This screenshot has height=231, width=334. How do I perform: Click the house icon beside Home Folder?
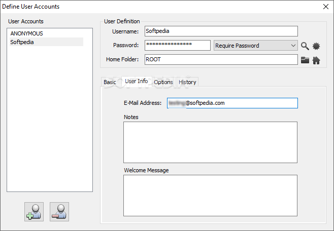coord(316,60)
